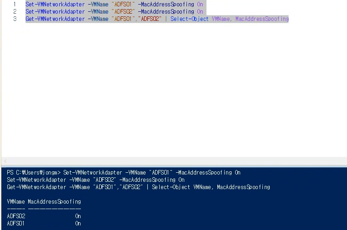
Task: Click Select-Object in script line 3
Action: 190,19
